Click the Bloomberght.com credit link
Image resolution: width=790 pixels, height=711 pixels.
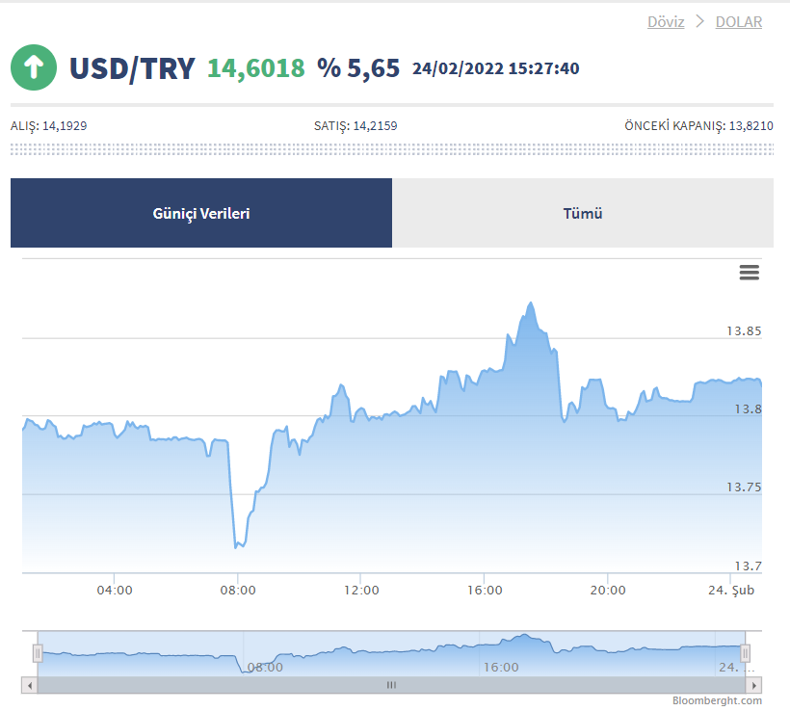pos(717,700)
